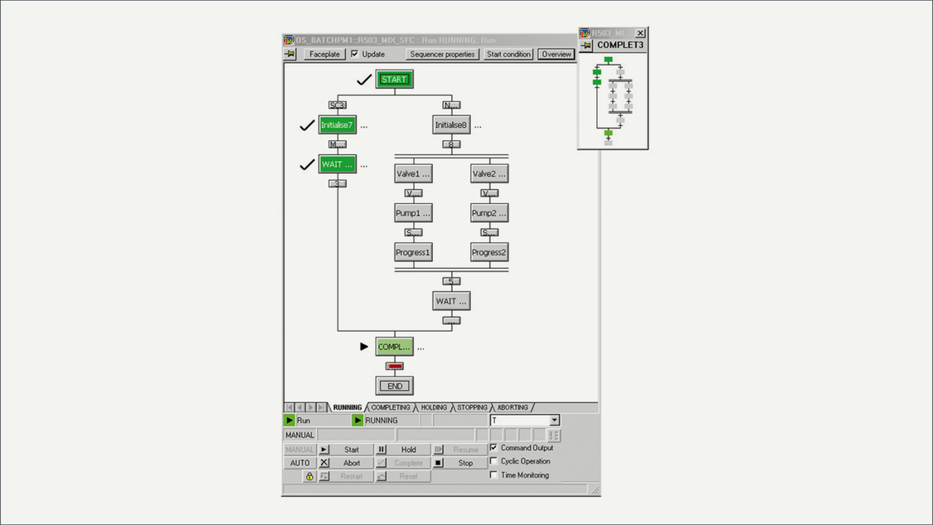Screen dimensions: 933x525
Task: Expand details dots beside green WAIT step
Action: pos(363,166)
